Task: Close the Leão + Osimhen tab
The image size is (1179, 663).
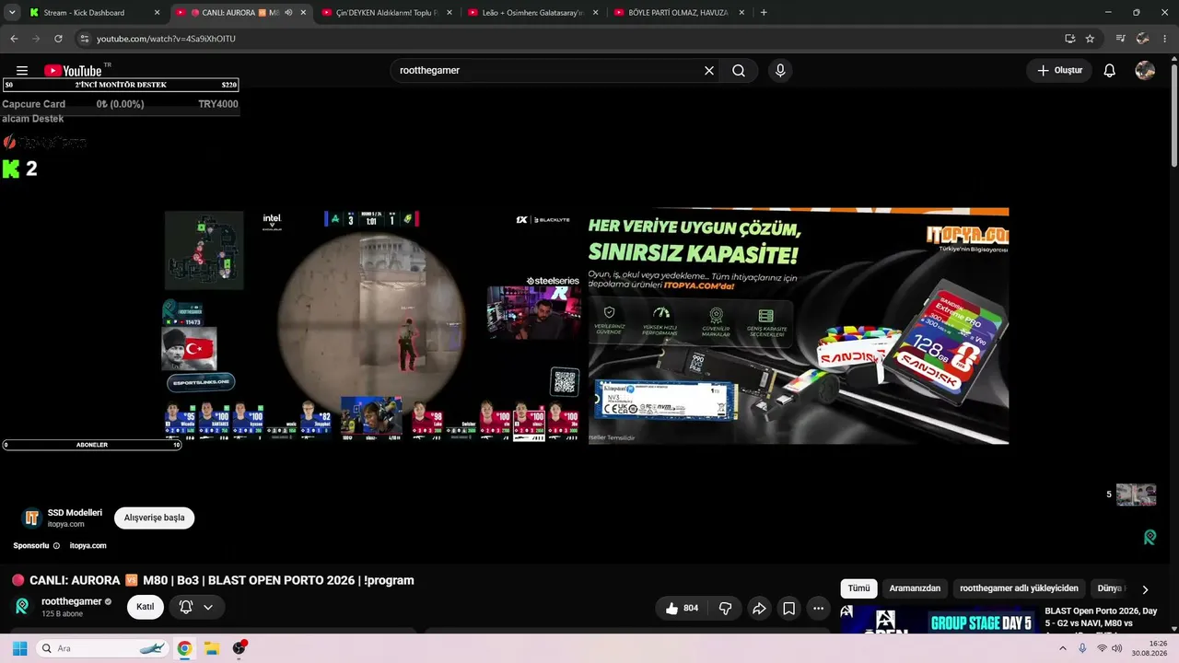Action: 595,13
